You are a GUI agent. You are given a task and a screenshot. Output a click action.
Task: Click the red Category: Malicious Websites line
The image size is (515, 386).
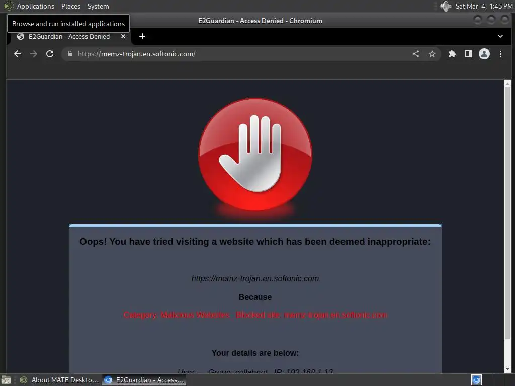click(x=255, y=315)
